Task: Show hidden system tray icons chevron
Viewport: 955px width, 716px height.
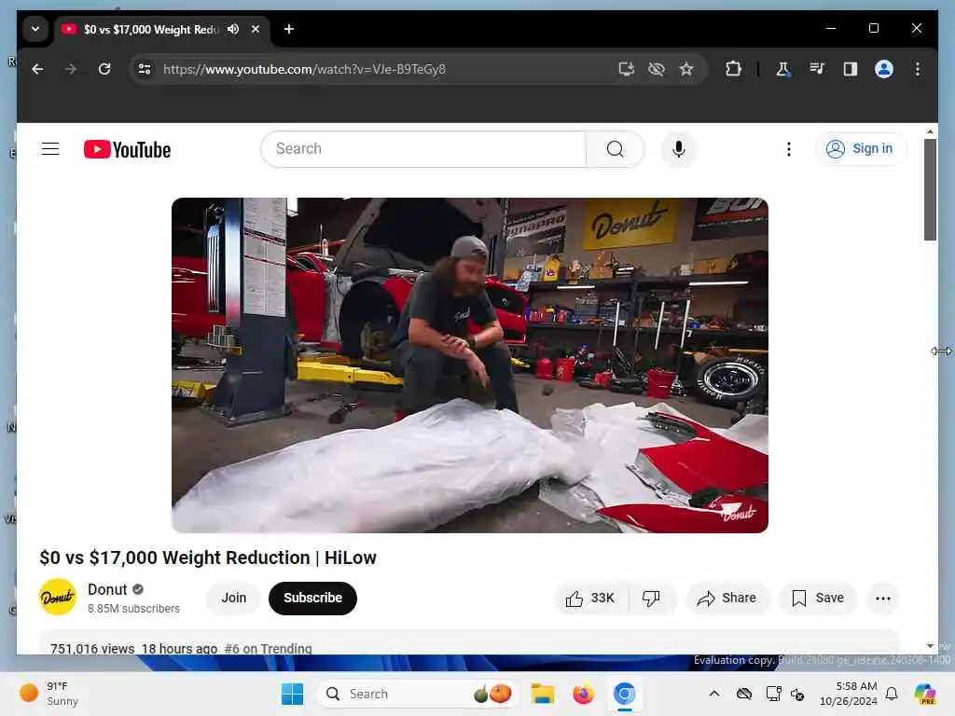Action: (x=714, y=694)
